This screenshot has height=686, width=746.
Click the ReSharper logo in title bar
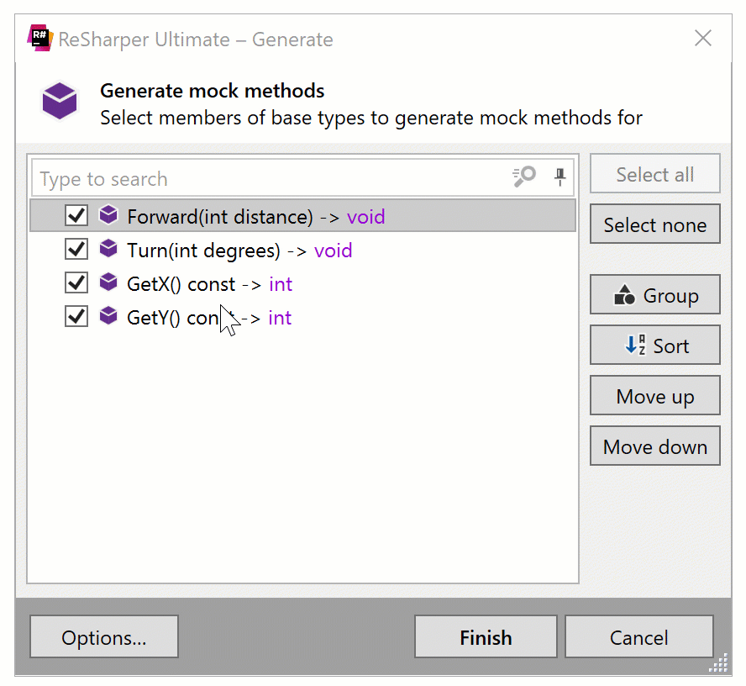coord(39,39)
